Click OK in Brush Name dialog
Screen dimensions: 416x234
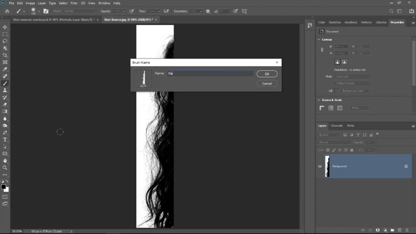click(267, 74)
